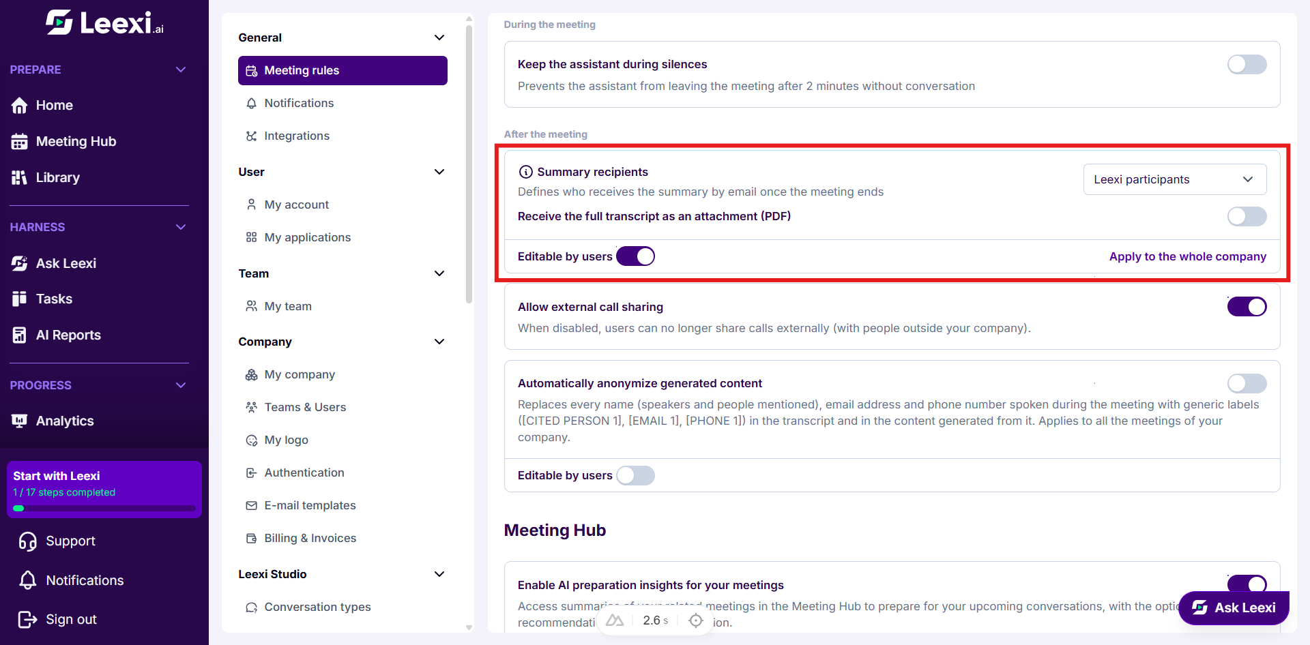Open Start with Leexi onboarding card

point(104,490)
